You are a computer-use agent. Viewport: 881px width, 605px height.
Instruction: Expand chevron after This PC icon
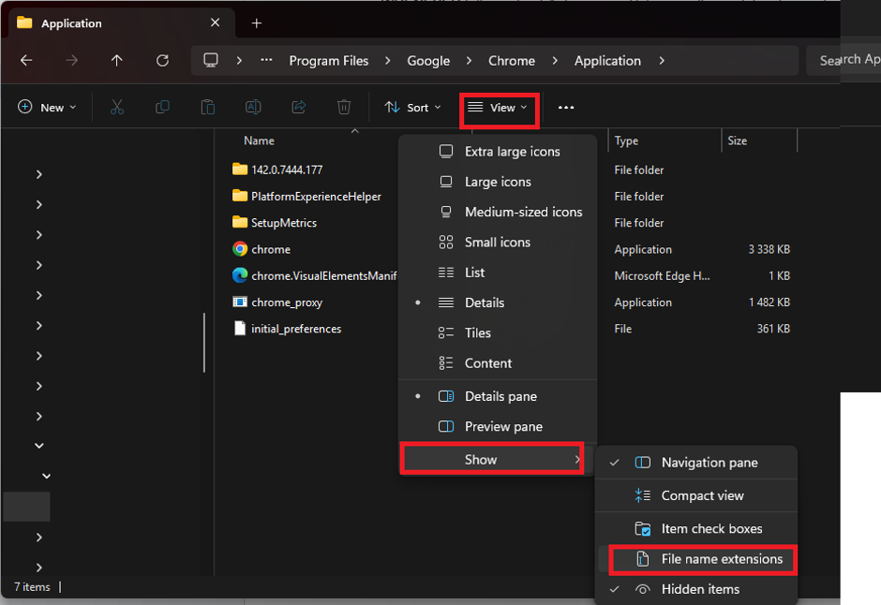pos(239,60)
